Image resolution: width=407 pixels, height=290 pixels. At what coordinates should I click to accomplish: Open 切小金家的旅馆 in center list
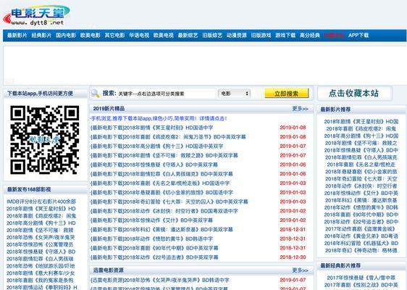[x=162, y=193]
